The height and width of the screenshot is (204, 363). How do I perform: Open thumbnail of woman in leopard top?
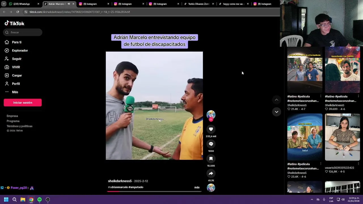pyautogui.click(x=342, y=137)
